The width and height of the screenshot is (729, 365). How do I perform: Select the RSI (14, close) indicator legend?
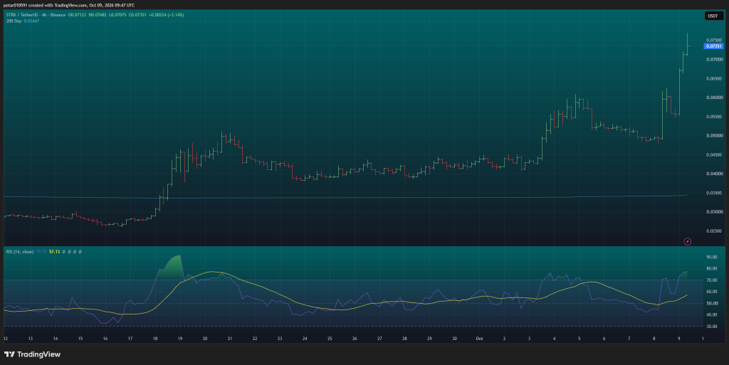click(x=19, y=252)
